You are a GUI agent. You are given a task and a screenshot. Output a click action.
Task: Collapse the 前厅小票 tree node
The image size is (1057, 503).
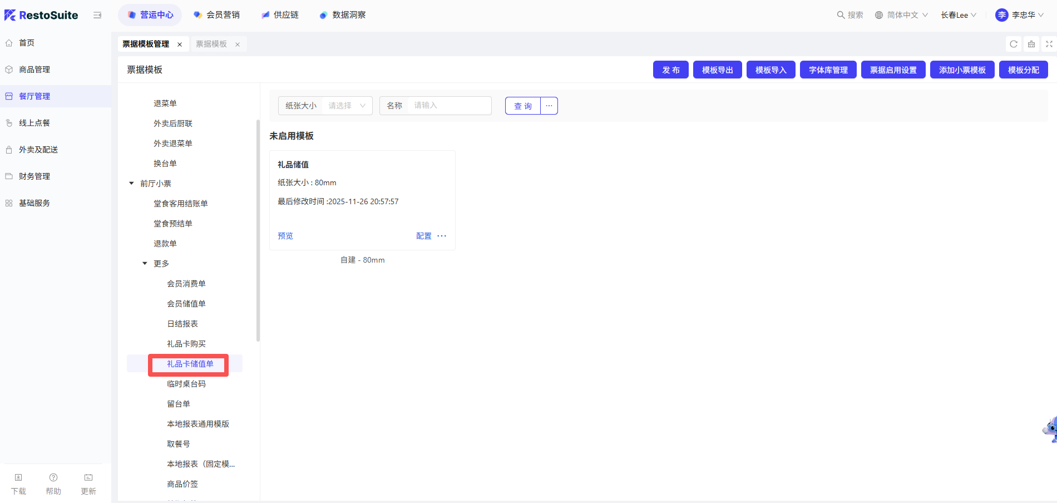point(132,184)
